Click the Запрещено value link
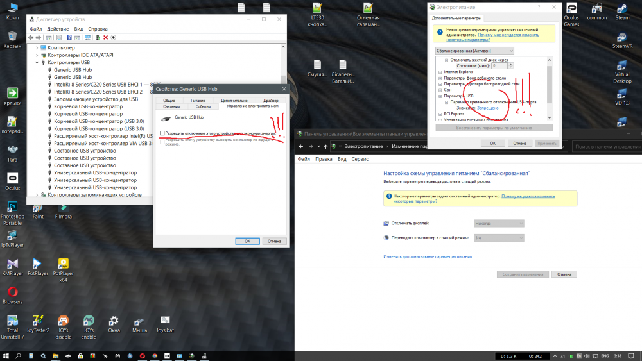The height and width of the screenshot is (361, 642). 488,108
